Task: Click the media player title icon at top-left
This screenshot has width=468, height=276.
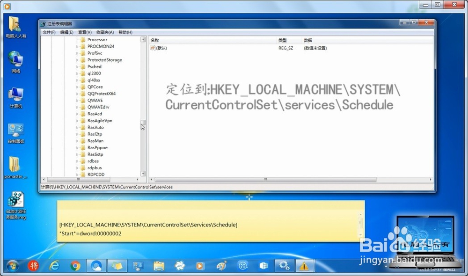Action: [x=7, y=6]
